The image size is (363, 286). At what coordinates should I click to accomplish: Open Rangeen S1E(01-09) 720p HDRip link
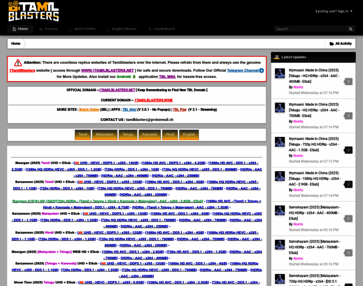click(107, 201)
